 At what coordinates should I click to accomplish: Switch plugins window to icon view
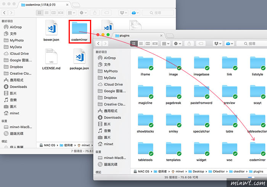pyautogui.click(x=134, y=44)
